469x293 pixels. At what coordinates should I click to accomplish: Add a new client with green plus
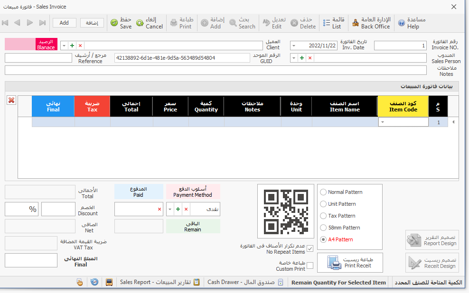tap(72, 46)
